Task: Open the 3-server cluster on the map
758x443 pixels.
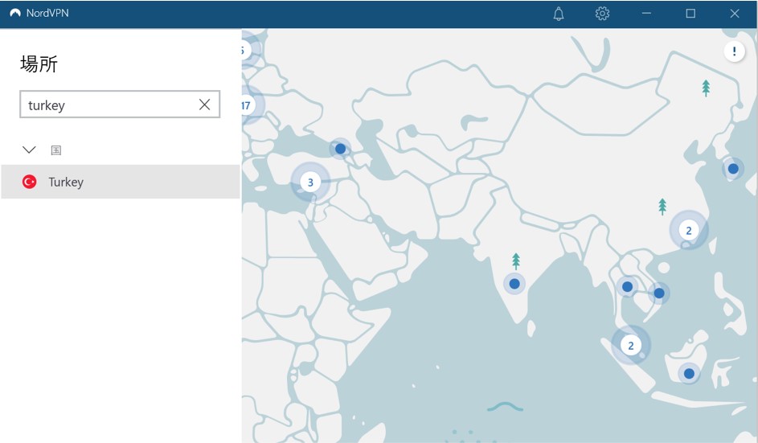Action: 310,183
